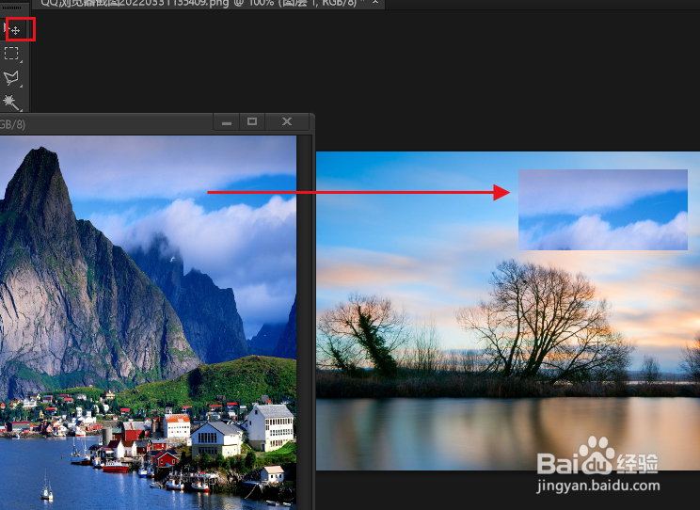The width and height of the screenshot is (700, 510).
Task: Minimize the floating mountain image window
Action: click(227, 122)
